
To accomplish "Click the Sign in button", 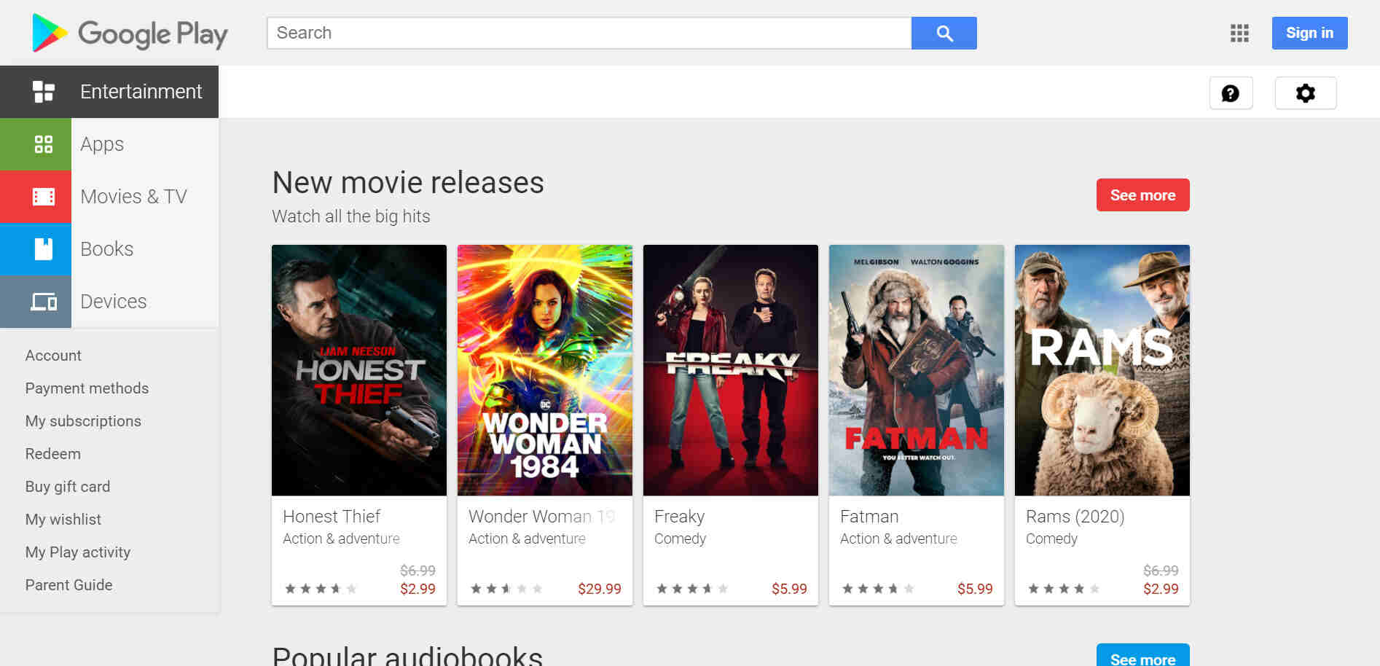I will click(x=1309, y=34).
